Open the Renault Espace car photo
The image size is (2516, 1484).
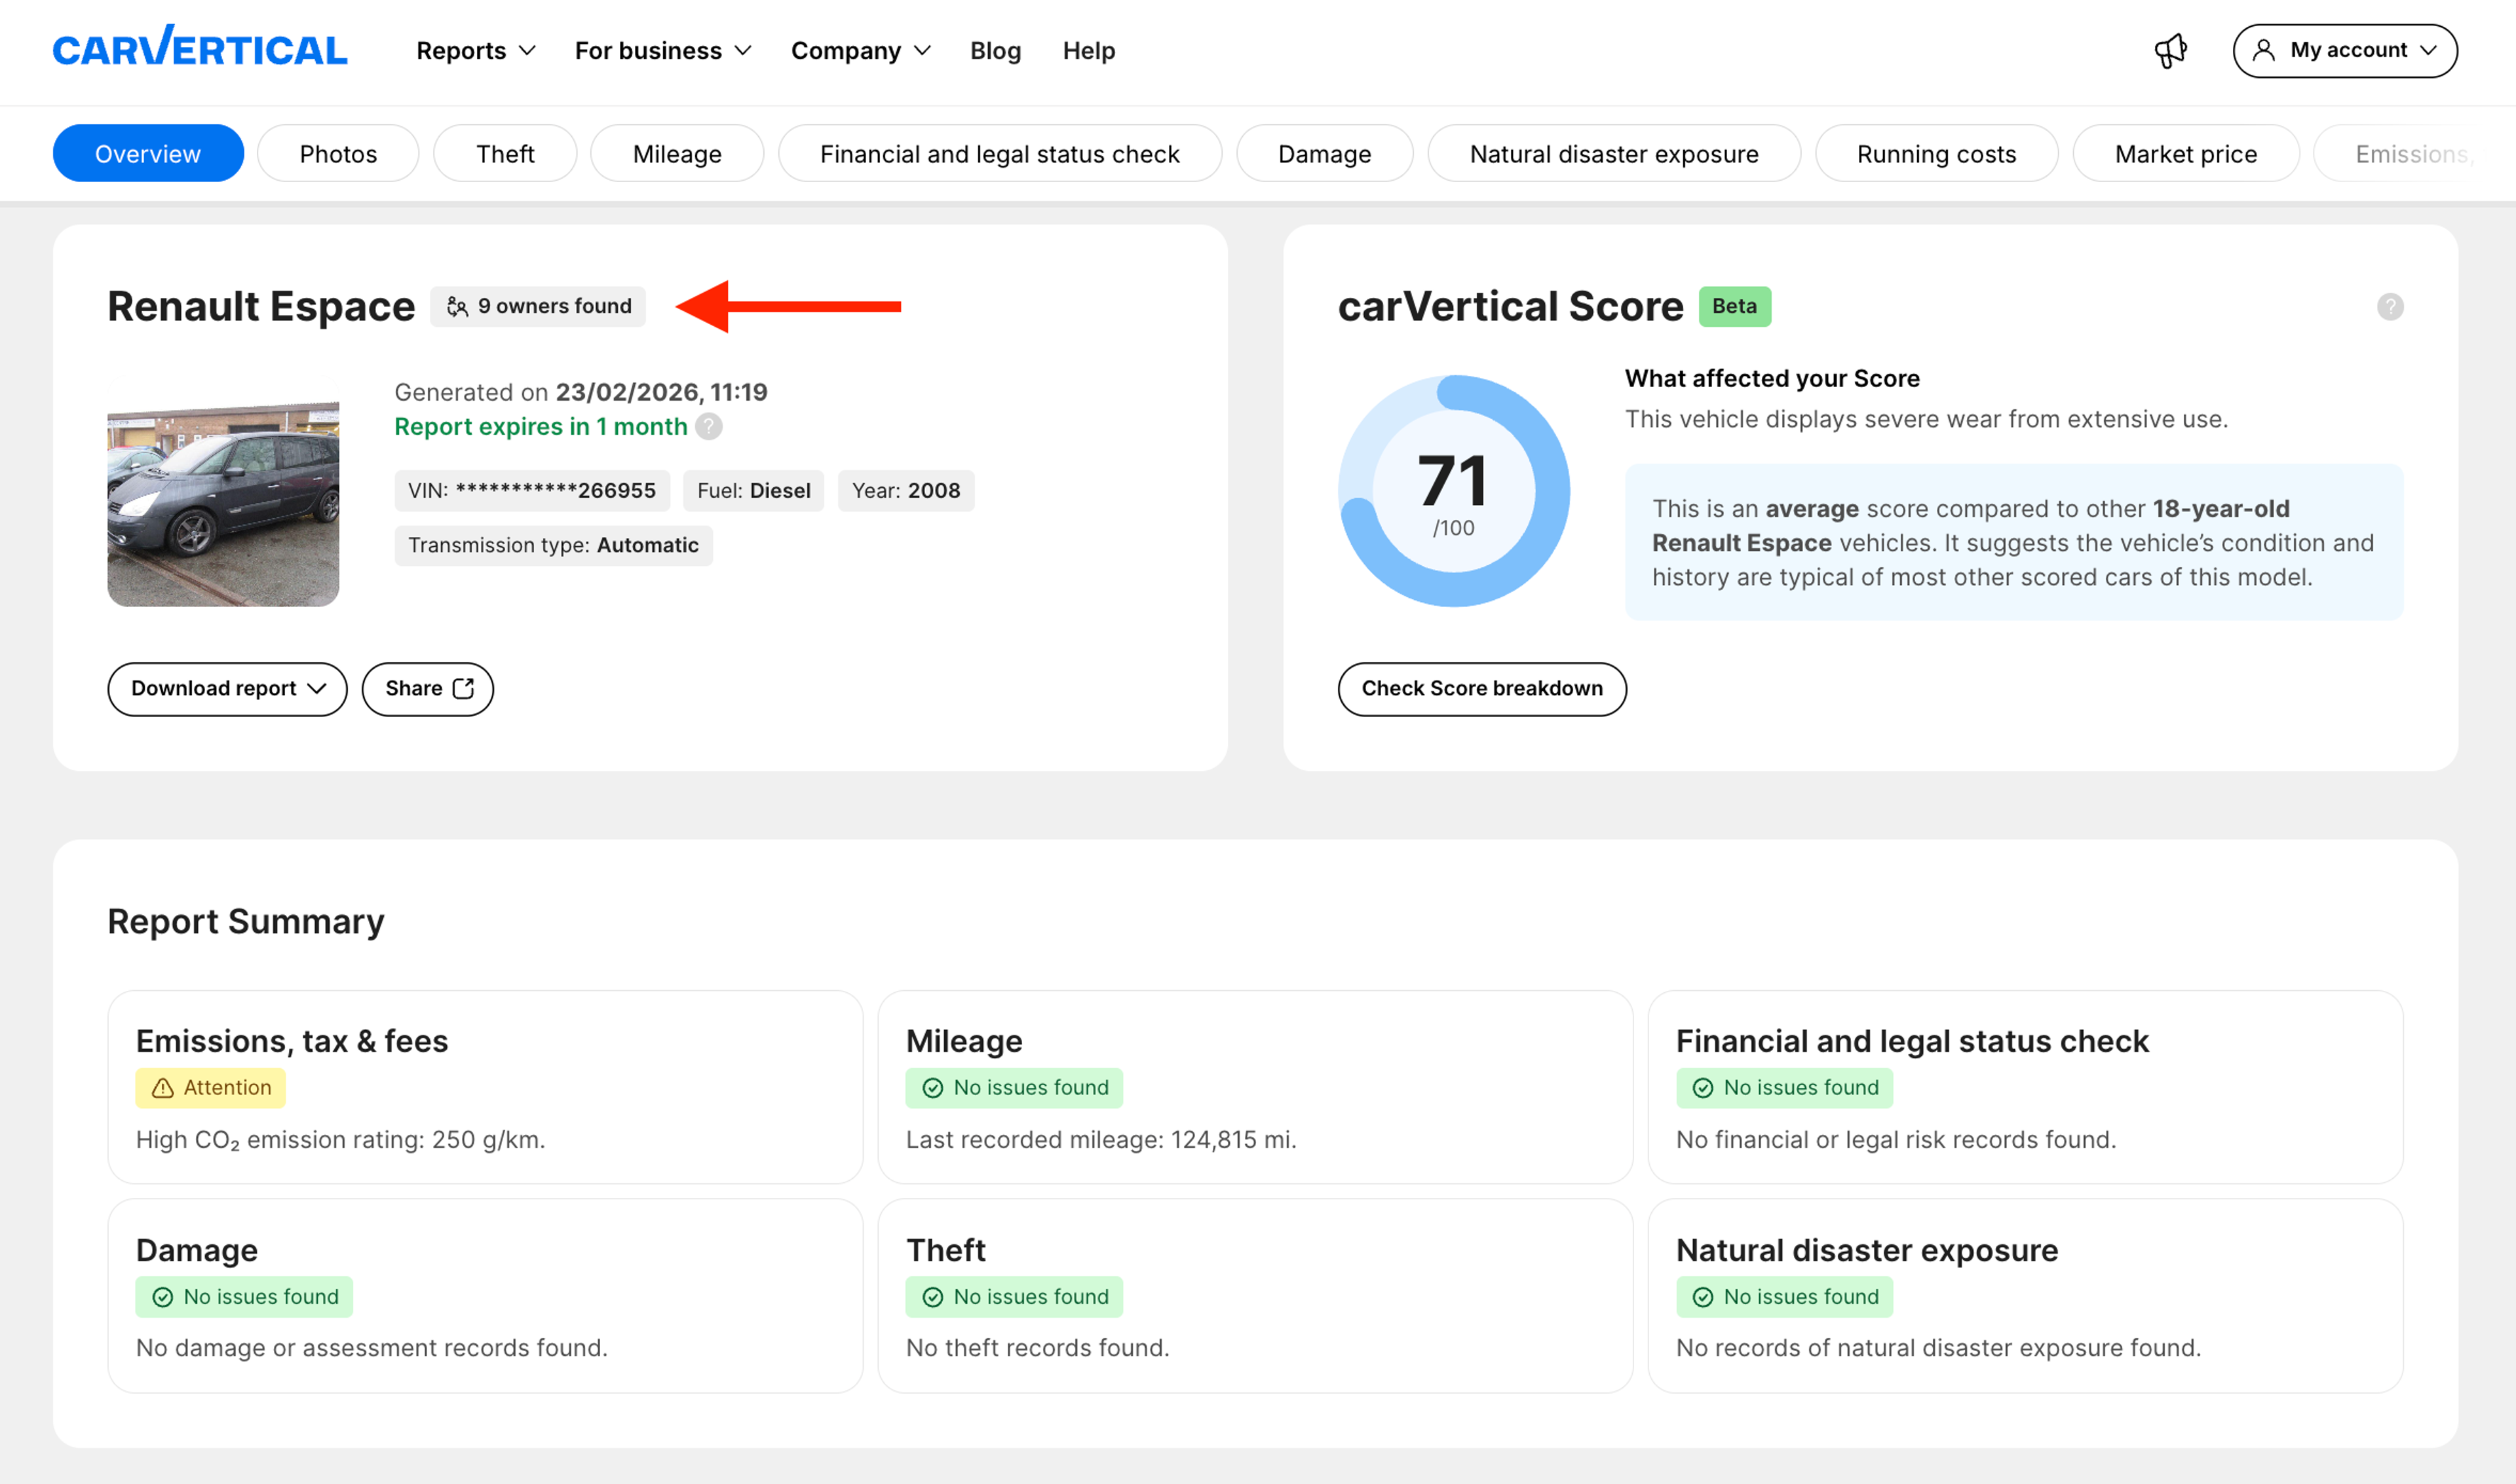click(x=223, y=491)
